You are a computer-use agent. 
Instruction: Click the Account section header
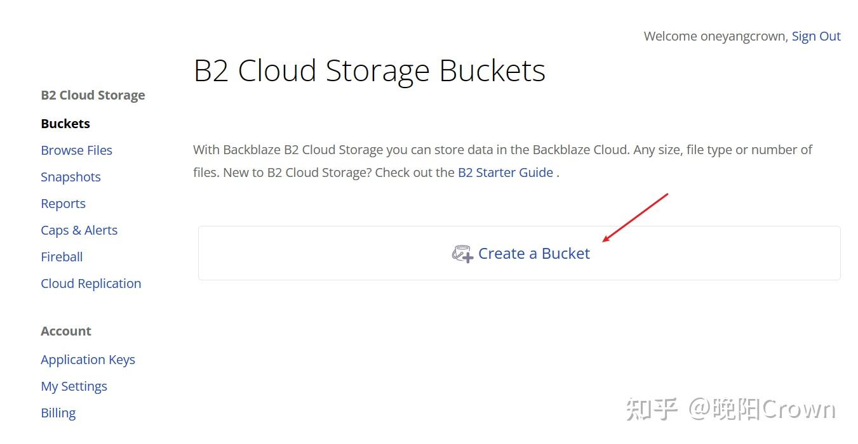[66, 330]
